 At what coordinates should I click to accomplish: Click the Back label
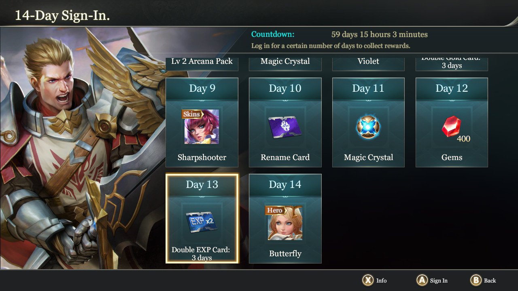[x=490, y=280]
